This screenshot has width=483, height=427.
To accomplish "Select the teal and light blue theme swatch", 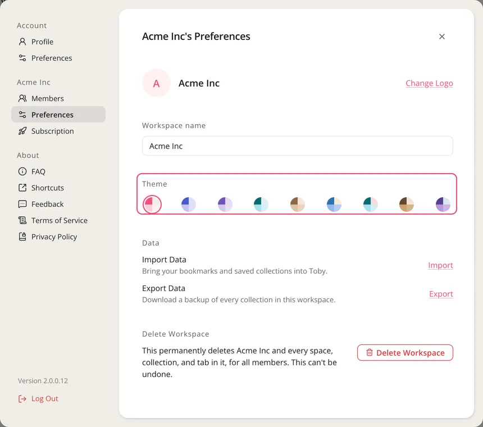I will coord(261,205).
